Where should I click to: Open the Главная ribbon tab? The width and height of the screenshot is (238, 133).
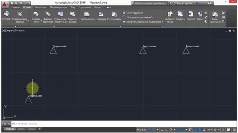16,7
